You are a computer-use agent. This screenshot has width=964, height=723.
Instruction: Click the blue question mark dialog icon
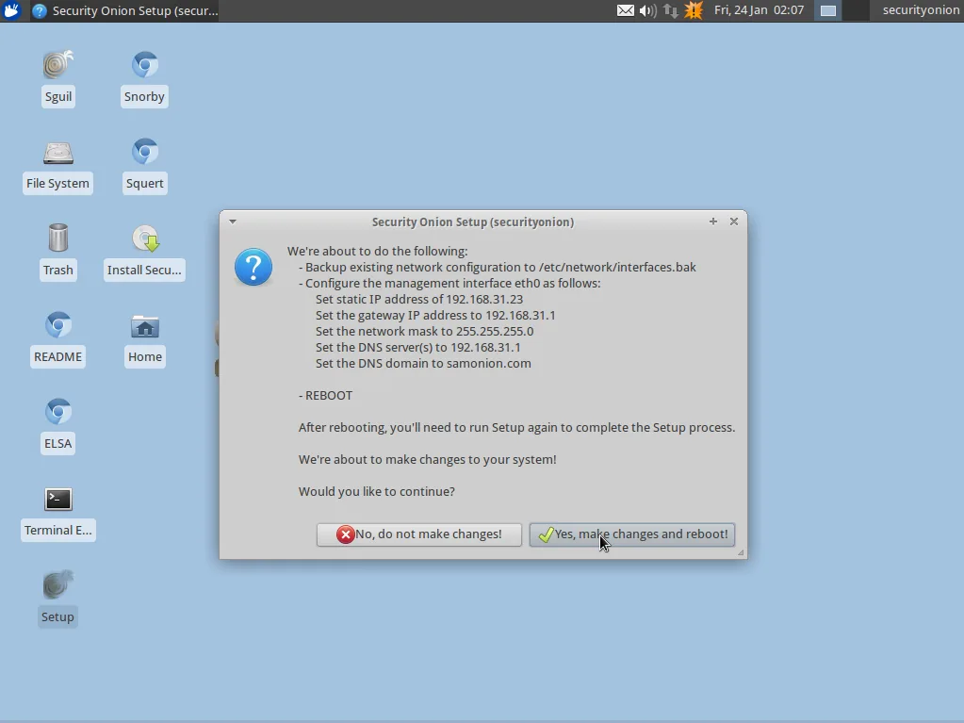pos(253,267)
